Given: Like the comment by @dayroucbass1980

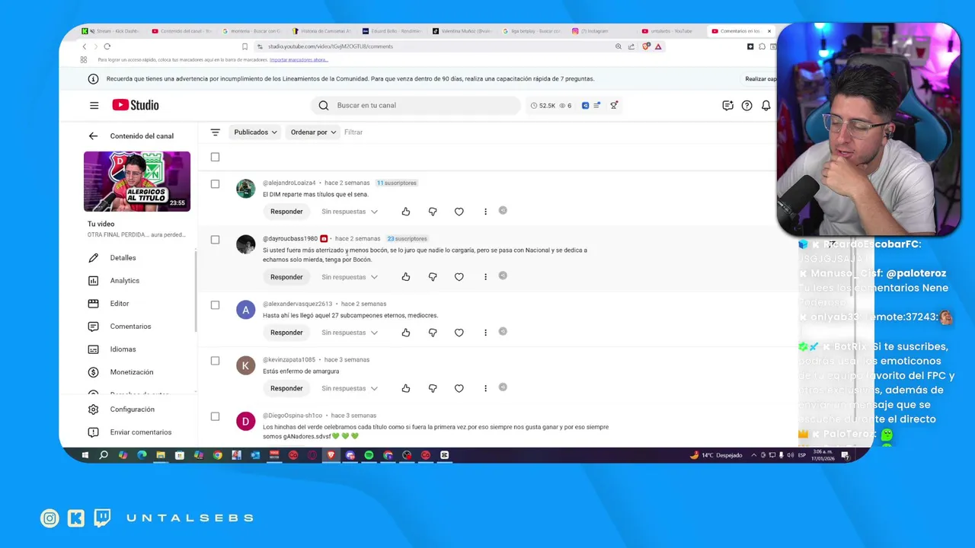Looking at the screenshot, I should coord(406,277).
